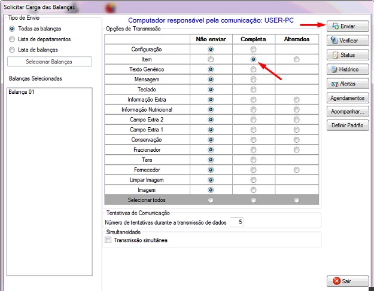
Task: Open Agendamentos
Action: 348,98
